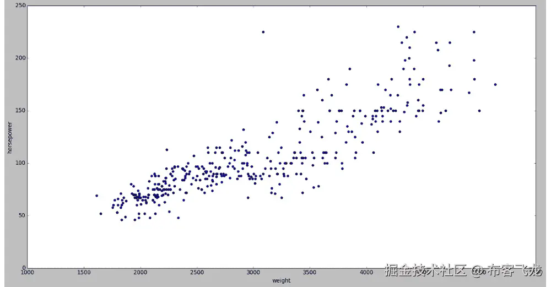Click the x-axis tick label "2500"
Screen dimensions: 551x287
point(197,273)
